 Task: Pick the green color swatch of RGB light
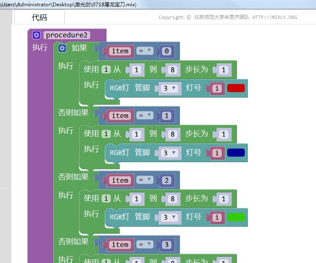click(236, 217)
